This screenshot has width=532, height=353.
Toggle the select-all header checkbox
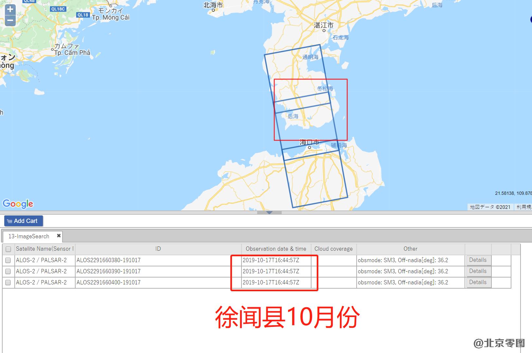click(9, 249)
